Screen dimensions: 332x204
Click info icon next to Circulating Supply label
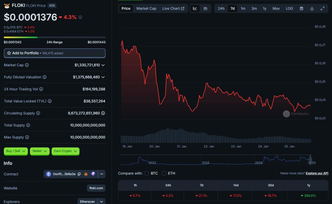point(38,113)
